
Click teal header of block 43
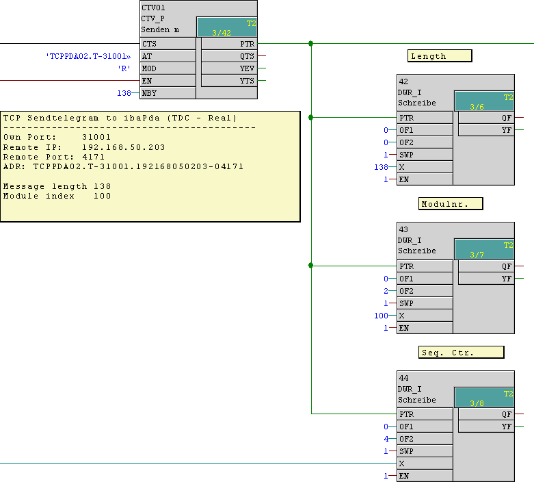pos(484,249)
